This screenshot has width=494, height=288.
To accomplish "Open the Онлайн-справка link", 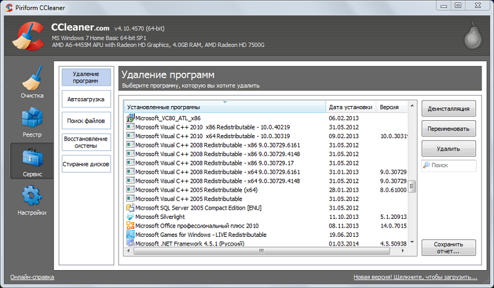I will (32, 278).
